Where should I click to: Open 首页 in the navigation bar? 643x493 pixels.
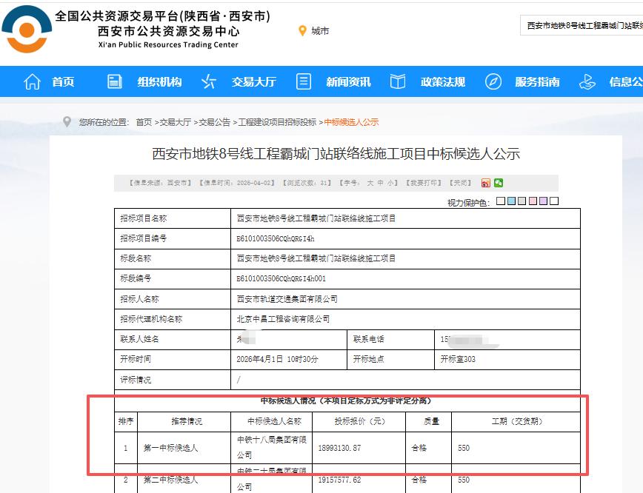click(x=63, y=81)
